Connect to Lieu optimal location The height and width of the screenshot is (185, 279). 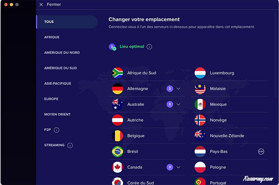pyautogui.click(x=132, y=47)
